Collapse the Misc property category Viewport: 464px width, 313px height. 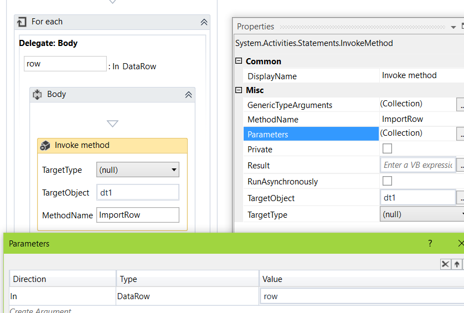239,90
